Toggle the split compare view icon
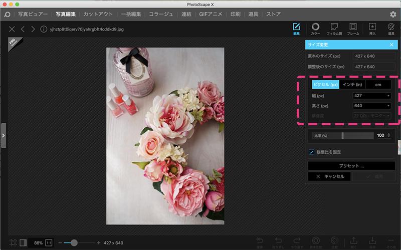Image resolution: width=401 pixels, height=250 pixels. click(x=23, y=242)
